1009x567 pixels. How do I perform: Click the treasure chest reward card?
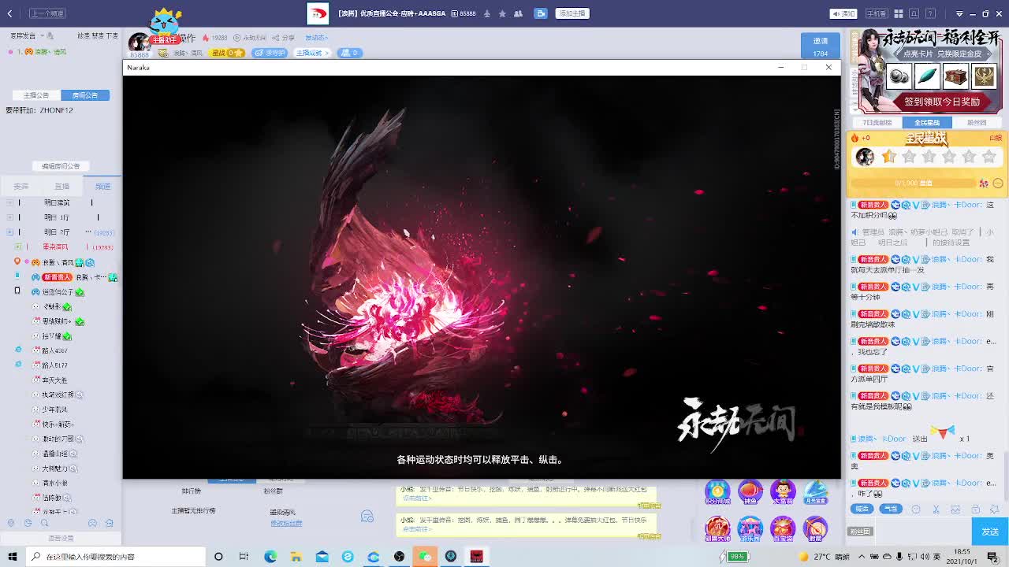(955, 76)
